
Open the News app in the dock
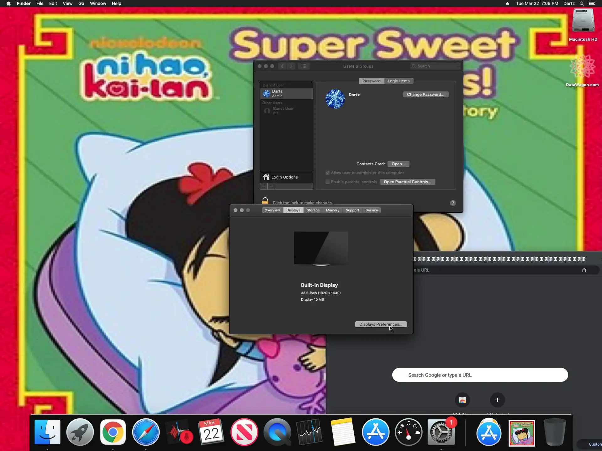(244, 432)
